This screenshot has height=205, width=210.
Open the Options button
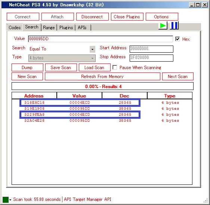tap(162, 17)
